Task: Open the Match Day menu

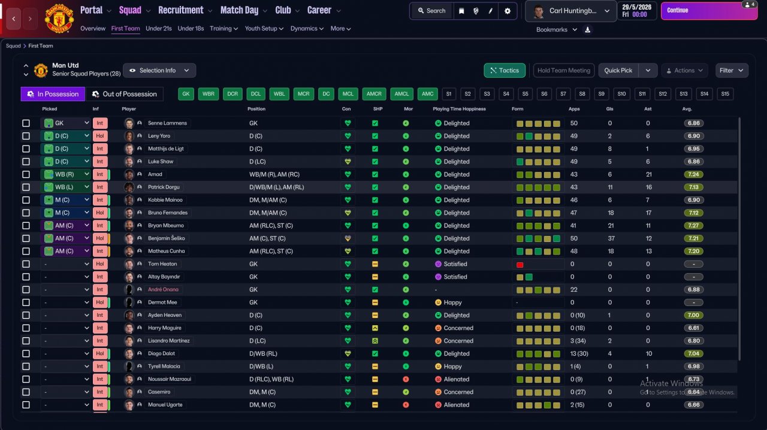Action: tap(244, 10)
